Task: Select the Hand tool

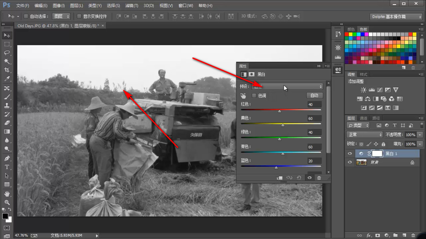Action: (x=7, y=194)
